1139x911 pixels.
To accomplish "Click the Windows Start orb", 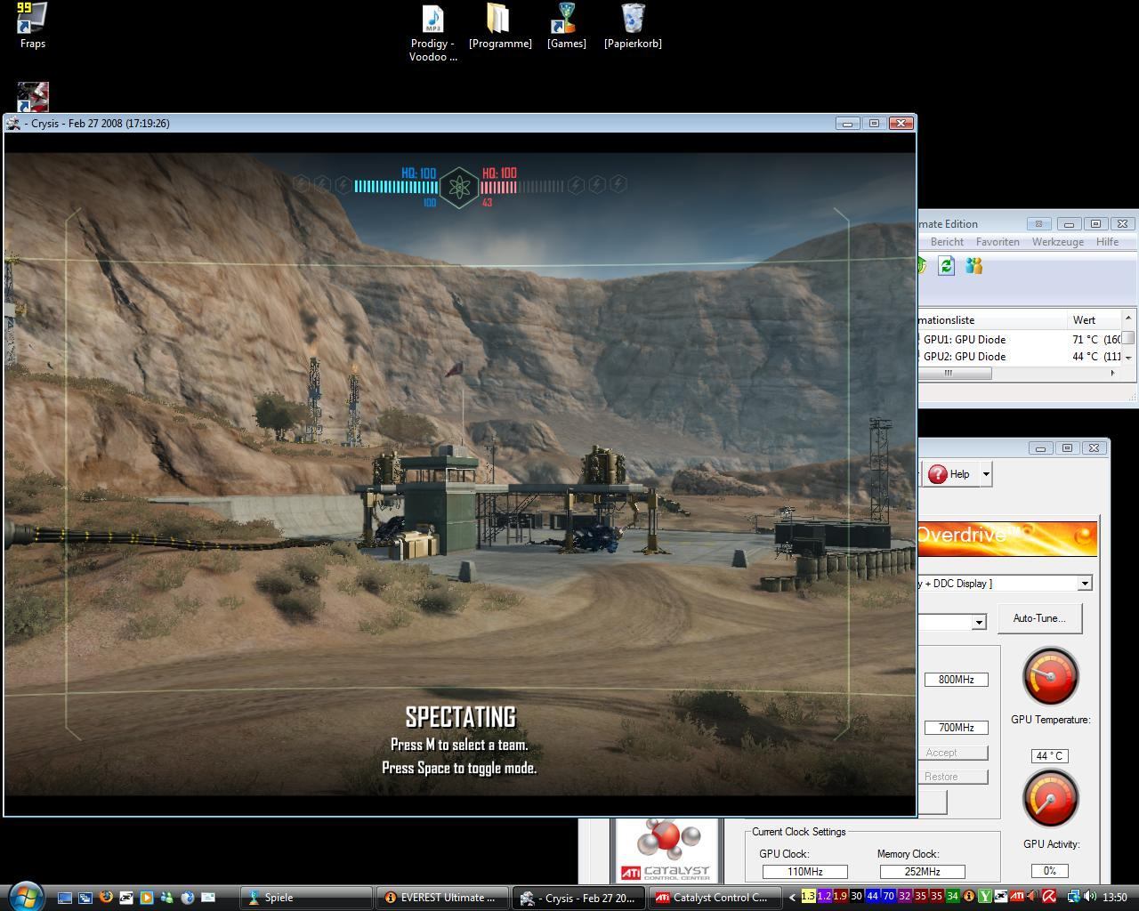I will pyautogui.click(x=25, y=895).
